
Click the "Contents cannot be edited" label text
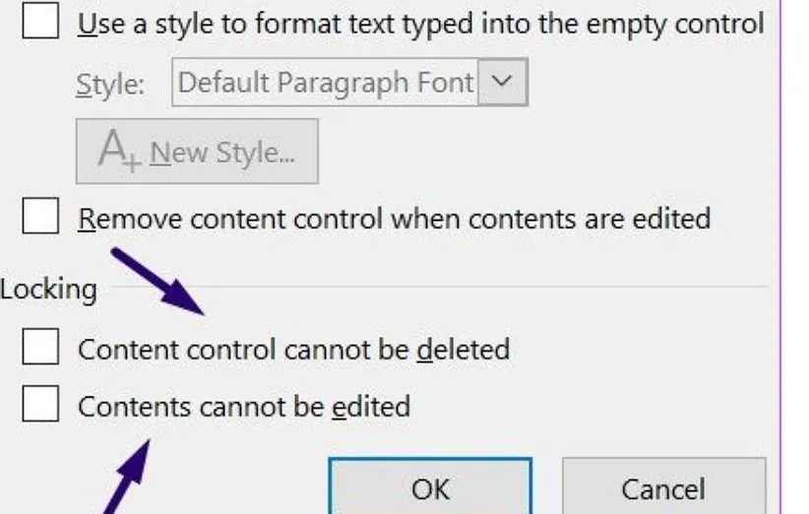click(243, 406)
